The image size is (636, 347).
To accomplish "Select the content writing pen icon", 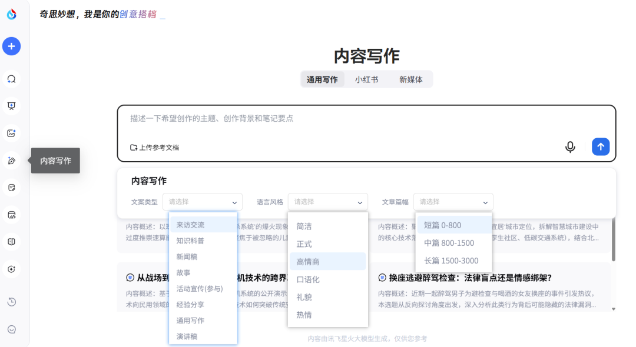I will tap(11, 161).
